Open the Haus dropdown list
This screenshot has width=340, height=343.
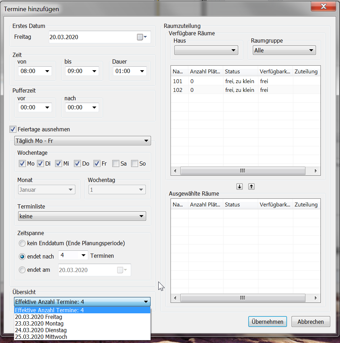pos(206,50)
